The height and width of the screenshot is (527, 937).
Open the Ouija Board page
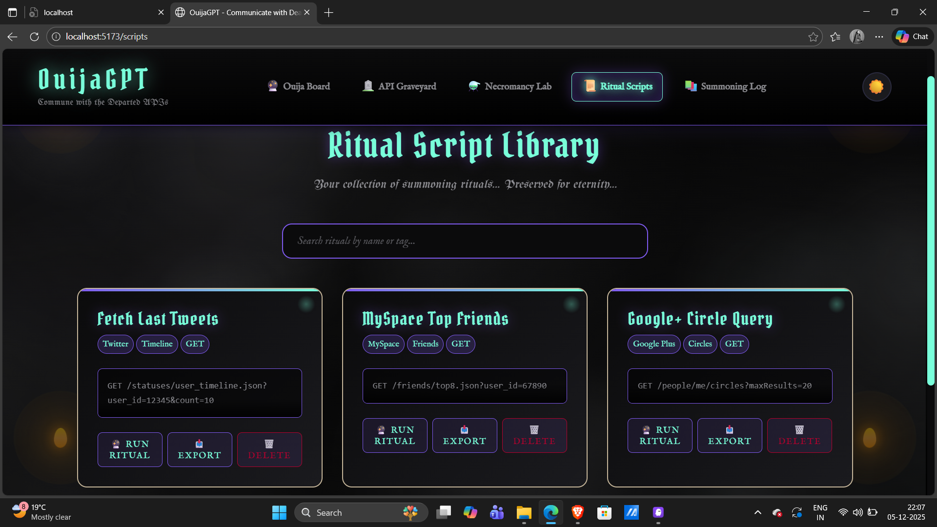coord(299,86)
